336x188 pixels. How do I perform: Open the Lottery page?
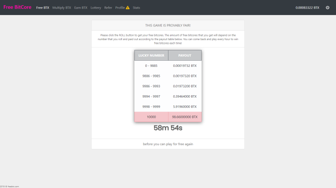pos(96,8)
